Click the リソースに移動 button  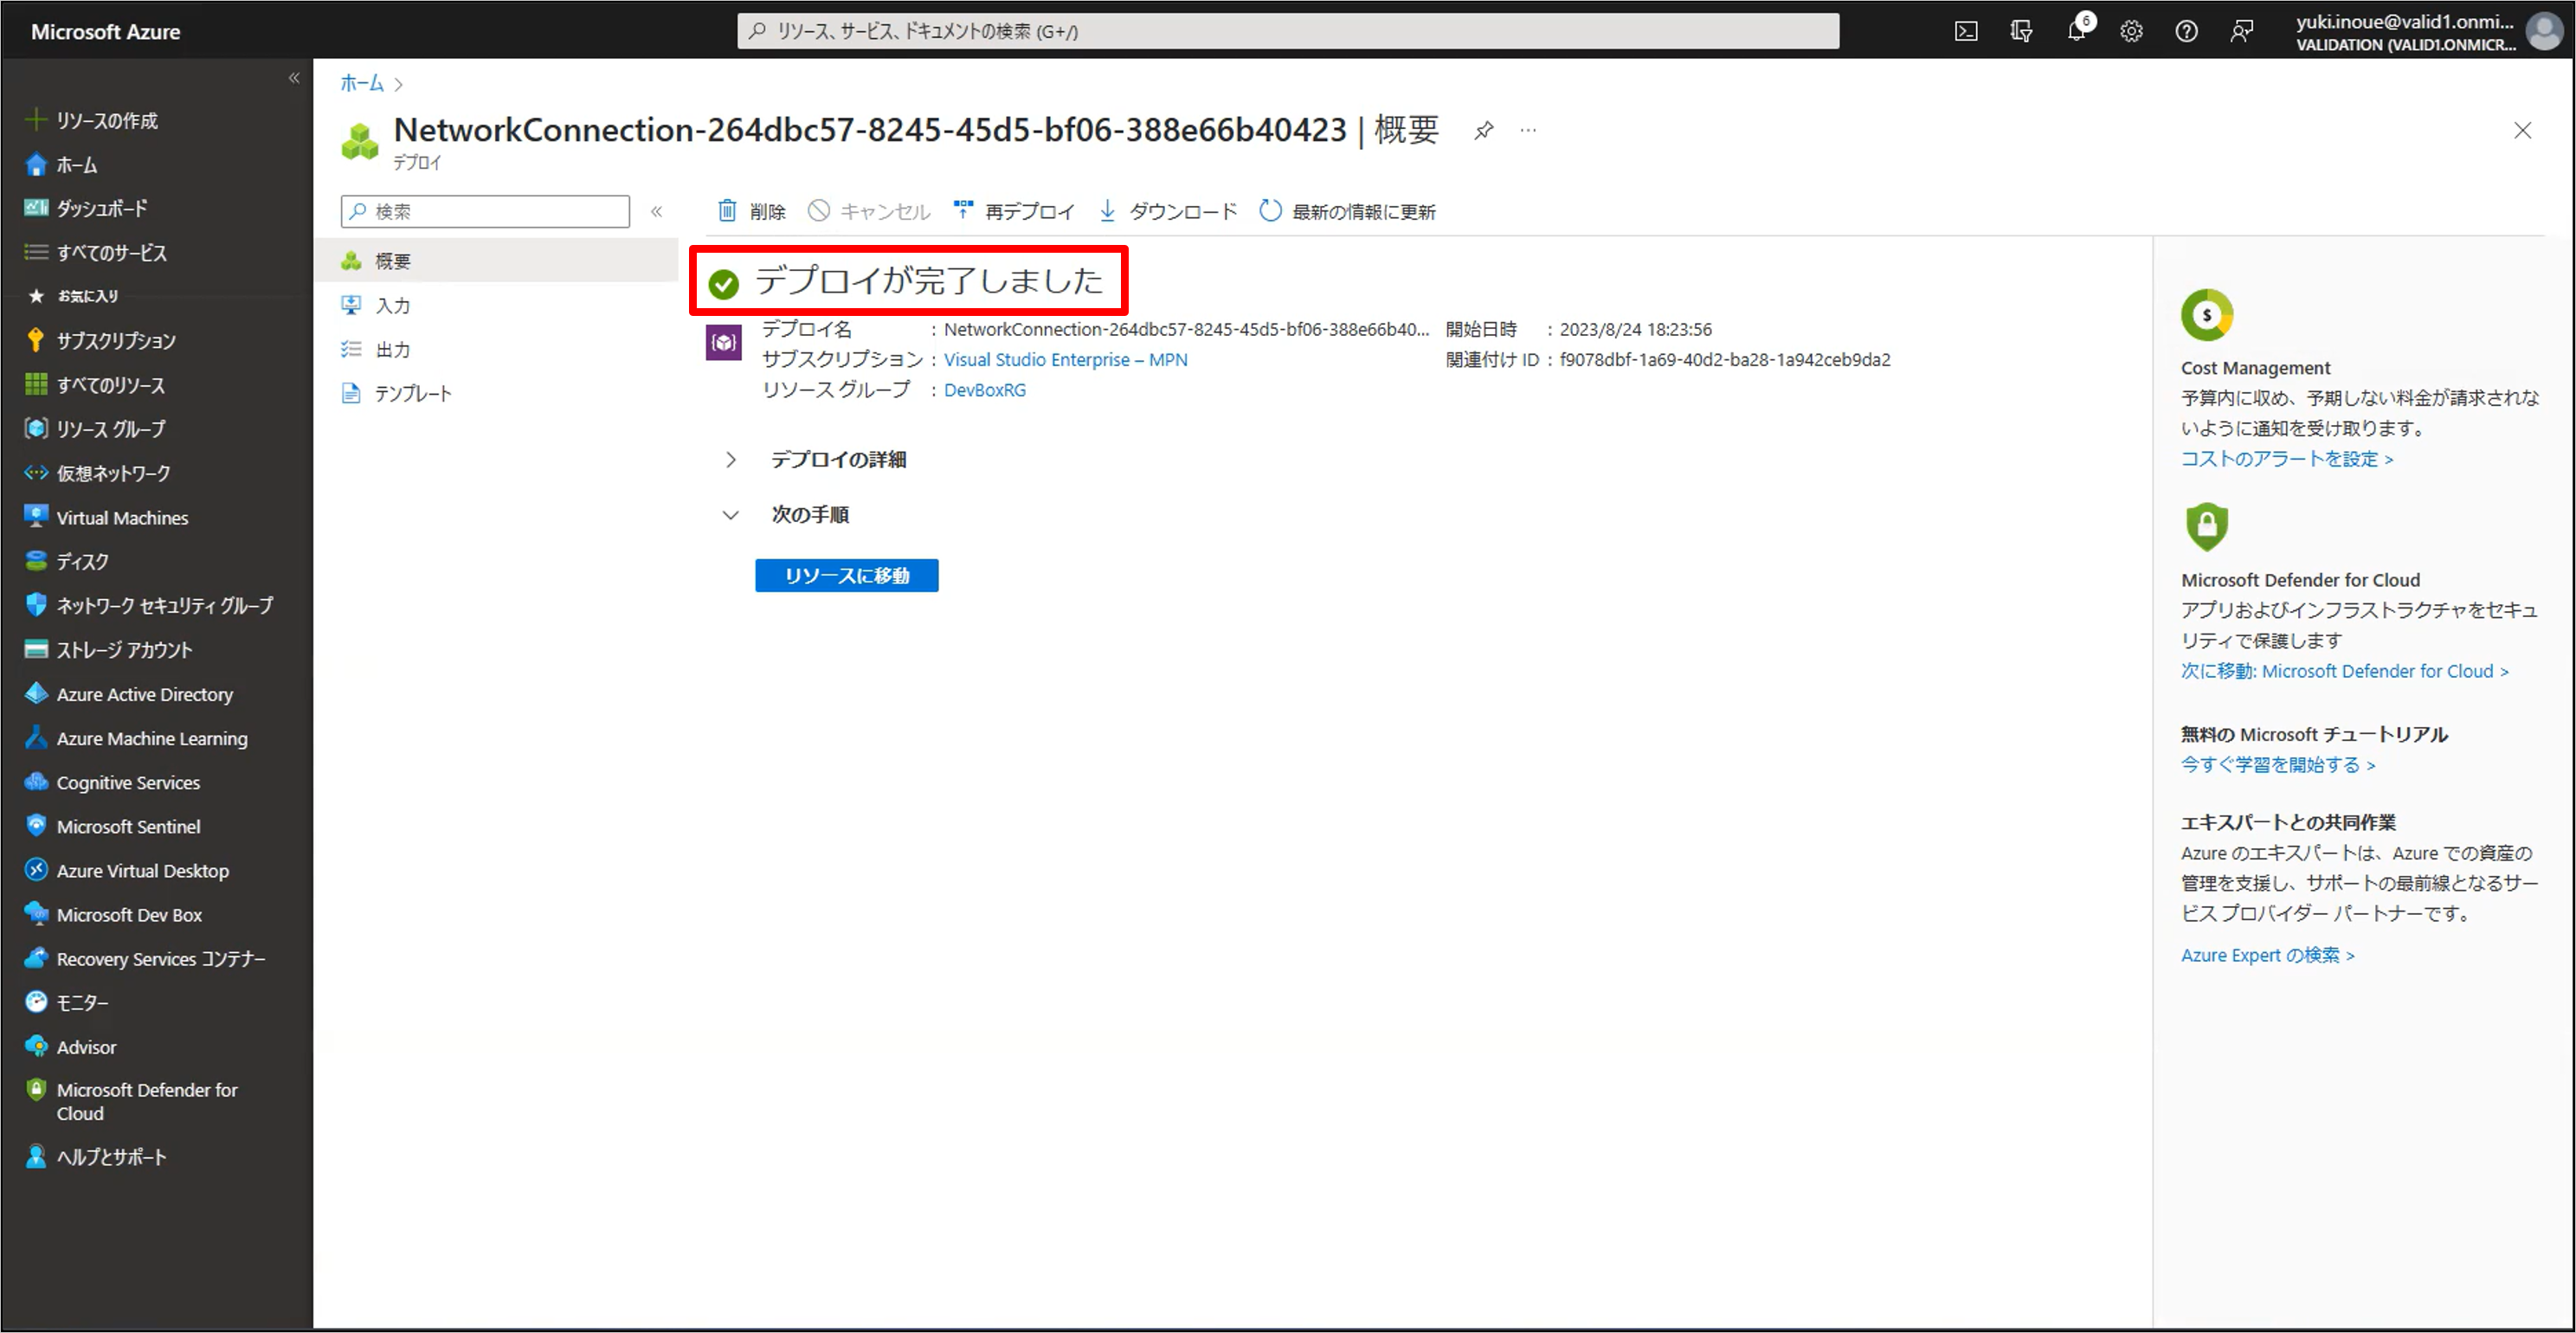pos(846,575)
